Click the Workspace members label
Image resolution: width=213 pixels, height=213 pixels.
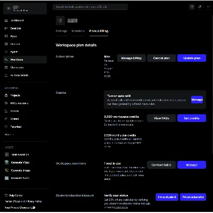pos(71,163)
